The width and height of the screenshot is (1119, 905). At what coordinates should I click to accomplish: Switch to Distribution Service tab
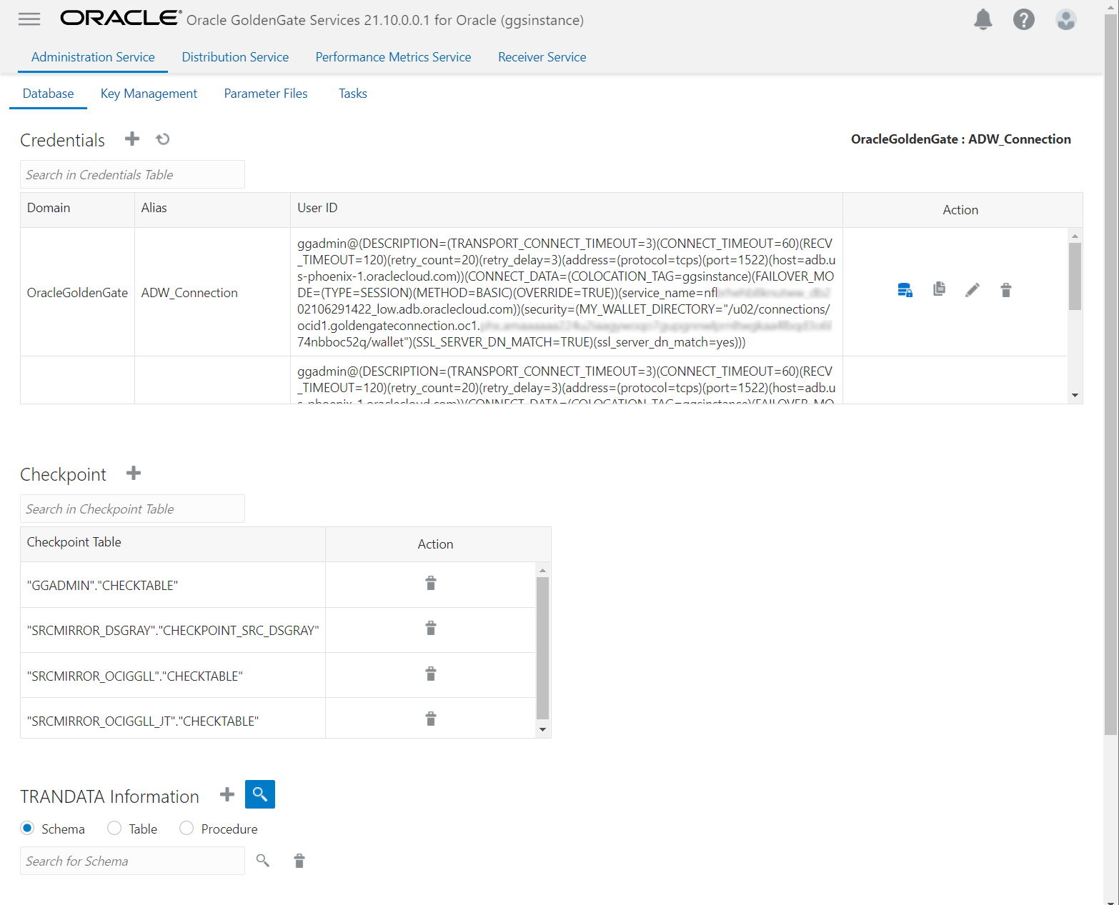pos(235,57)
